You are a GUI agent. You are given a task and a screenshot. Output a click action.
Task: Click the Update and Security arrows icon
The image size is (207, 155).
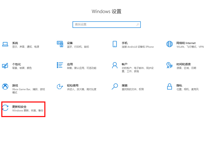point(5,108)
